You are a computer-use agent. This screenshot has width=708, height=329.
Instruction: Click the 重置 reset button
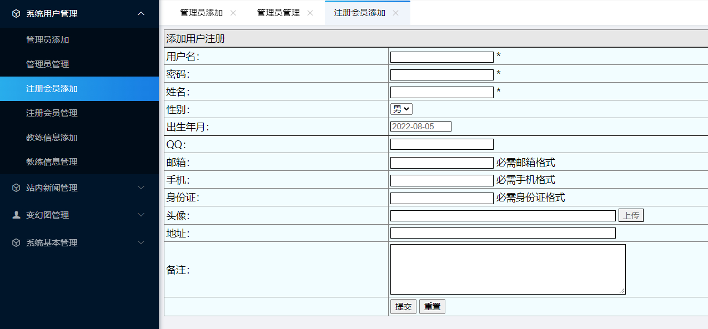coord(431,306)
